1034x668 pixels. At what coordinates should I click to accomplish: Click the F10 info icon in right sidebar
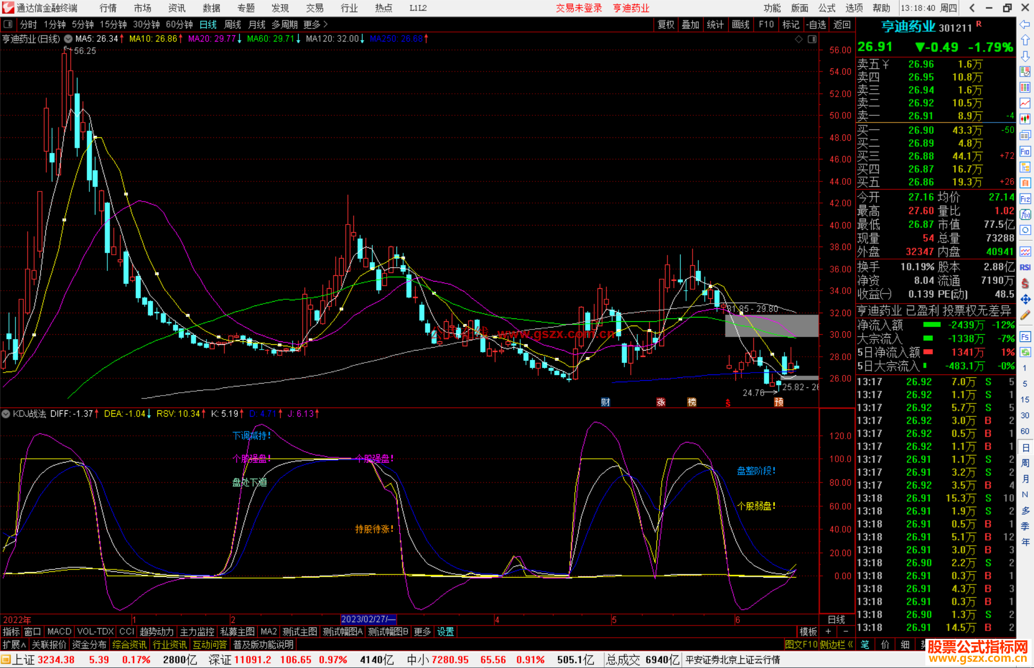click(x=1025, y=152)
